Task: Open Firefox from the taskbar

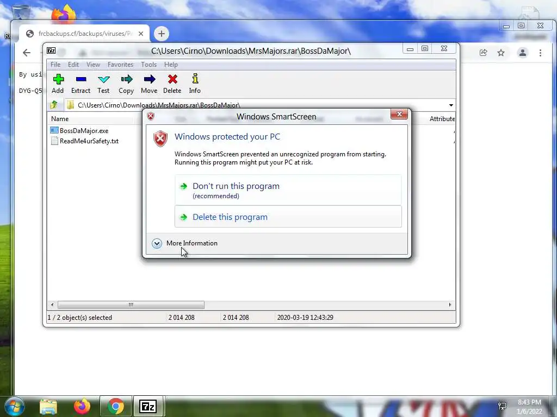Action: (x=82, y=406)
